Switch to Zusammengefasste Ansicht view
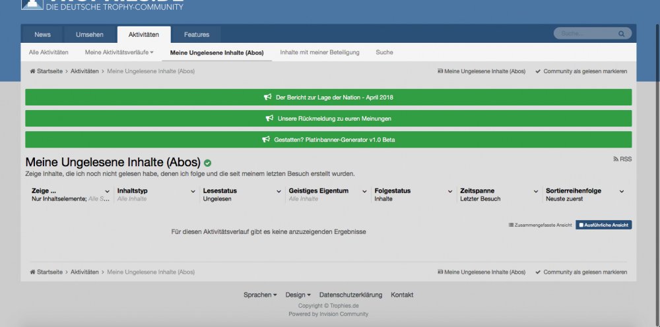 pyautogui.click(x=540, y=225)
